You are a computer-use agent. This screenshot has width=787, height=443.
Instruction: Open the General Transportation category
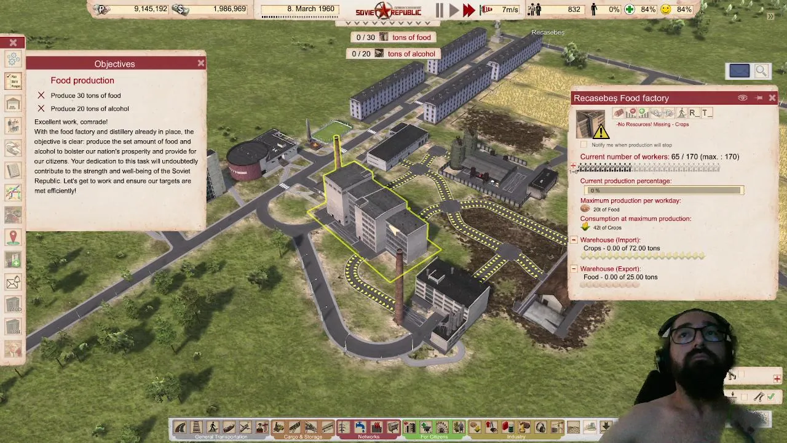(x=221, y=437)
